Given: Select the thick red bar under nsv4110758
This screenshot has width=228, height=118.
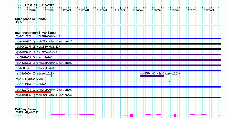Looking at the screenshot, I should tap(33, 92).
